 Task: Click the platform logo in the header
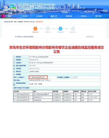(x=13, y=6)
